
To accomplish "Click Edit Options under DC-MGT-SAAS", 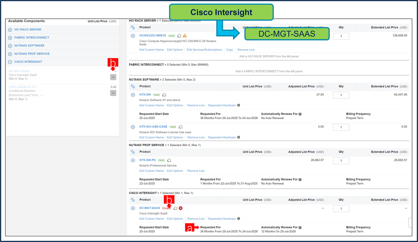I will tap(175, 218).
